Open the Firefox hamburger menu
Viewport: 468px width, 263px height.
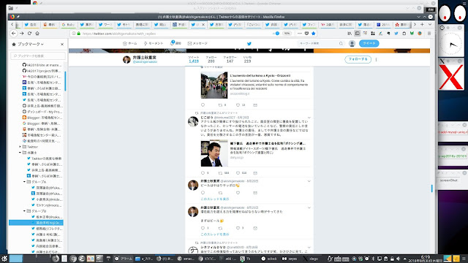pyautogui.click(x=429, y=34)
